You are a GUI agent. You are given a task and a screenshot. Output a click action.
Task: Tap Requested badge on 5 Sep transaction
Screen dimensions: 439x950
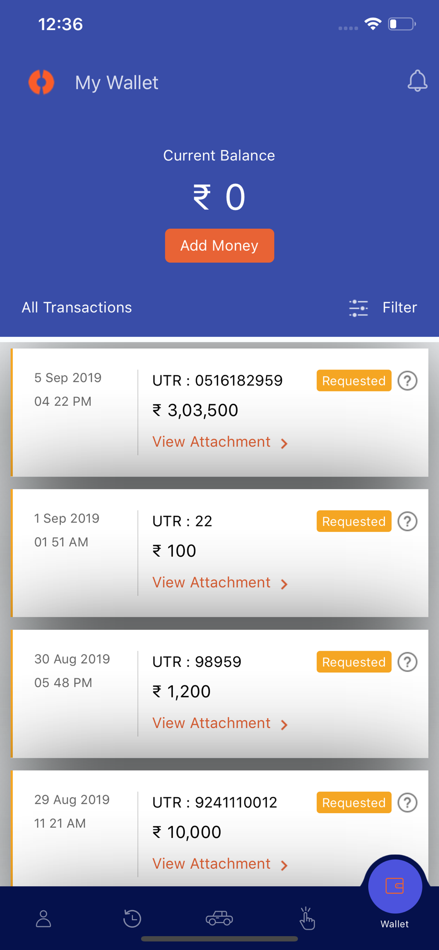[354, 381]
